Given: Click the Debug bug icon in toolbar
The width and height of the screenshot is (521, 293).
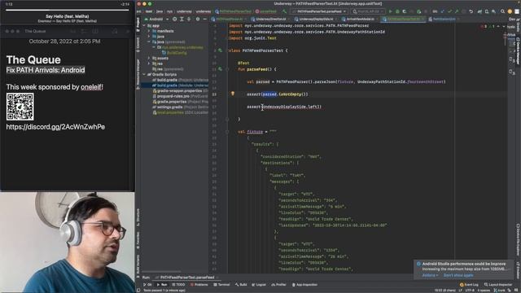Looking at the screenshot, I should [x=397, y=11].
